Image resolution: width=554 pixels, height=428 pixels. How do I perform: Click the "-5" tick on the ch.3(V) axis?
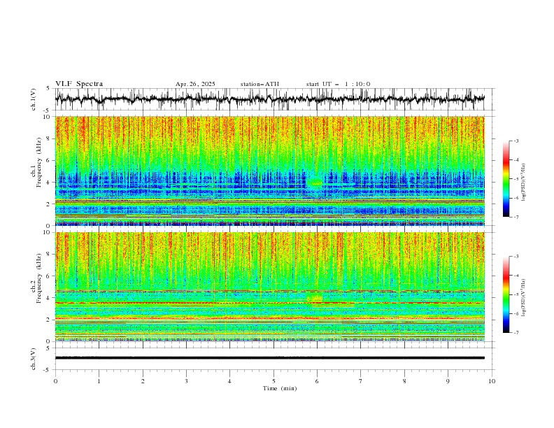(x=48, y=370)
